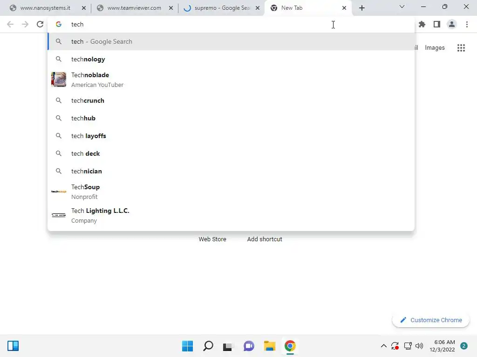Open the Chrome profile avatar
This screenshot has height=357, width=477.
(452, 24)
